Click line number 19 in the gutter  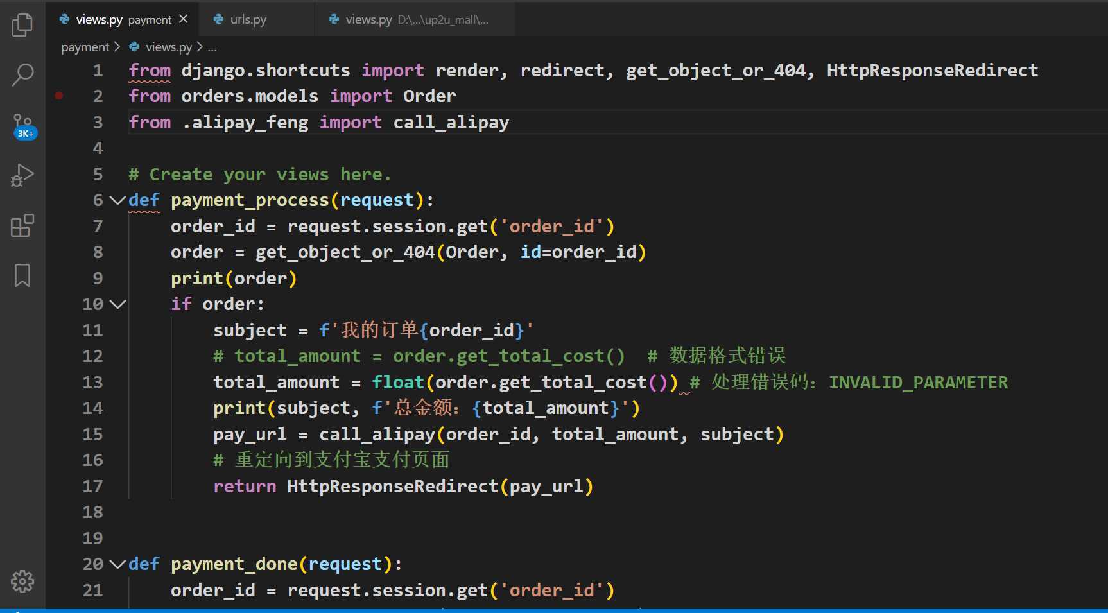click(x=92, y=539)
